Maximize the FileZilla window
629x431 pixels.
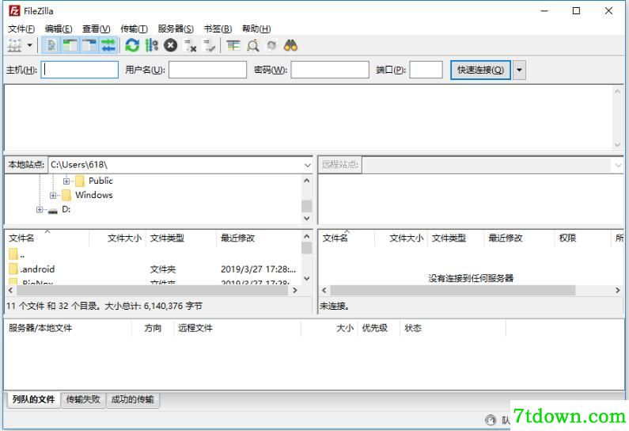click(x=576, y=11)
